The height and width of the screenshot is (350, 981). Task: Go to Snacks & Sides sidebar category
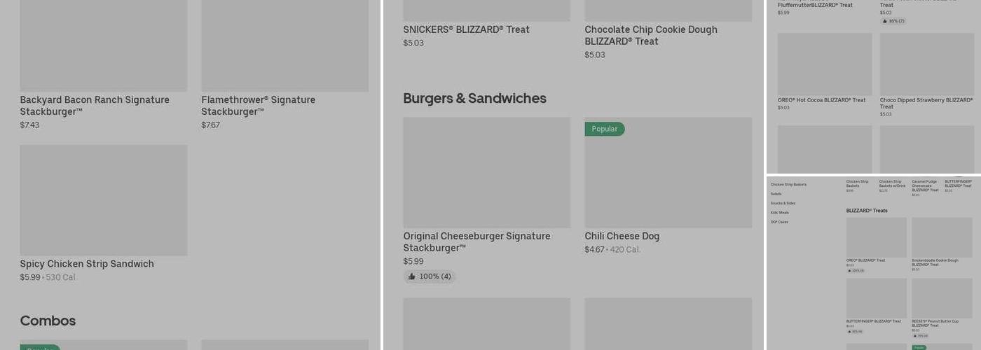[x=783, y=203]
